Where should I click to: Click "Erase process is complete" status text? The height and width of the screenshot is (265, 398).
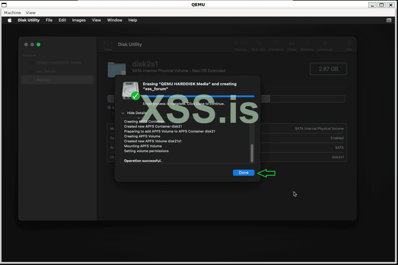(x=184, y=104)
